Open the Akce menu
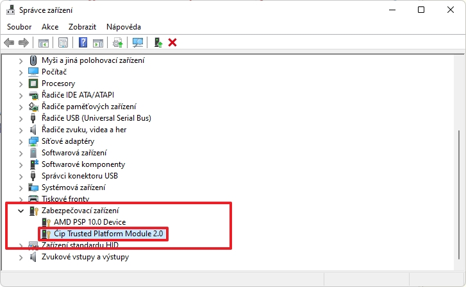The width and height of the screenshot is (466, 287). [50, 27]
